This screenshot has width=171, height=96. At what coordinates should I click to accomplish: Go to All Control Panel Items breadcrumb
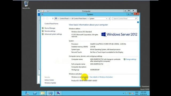(x=79, y=19)
